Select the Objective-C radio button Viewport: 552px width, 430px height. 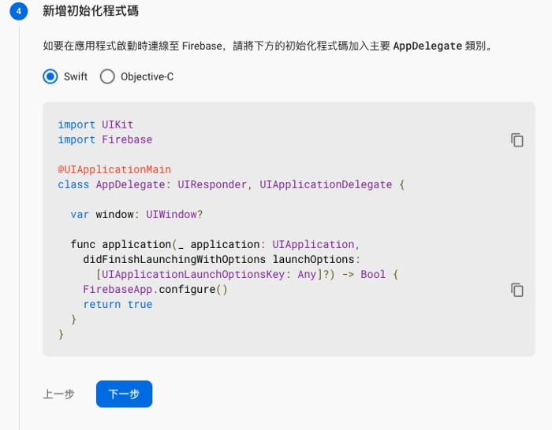click(107, 76)
